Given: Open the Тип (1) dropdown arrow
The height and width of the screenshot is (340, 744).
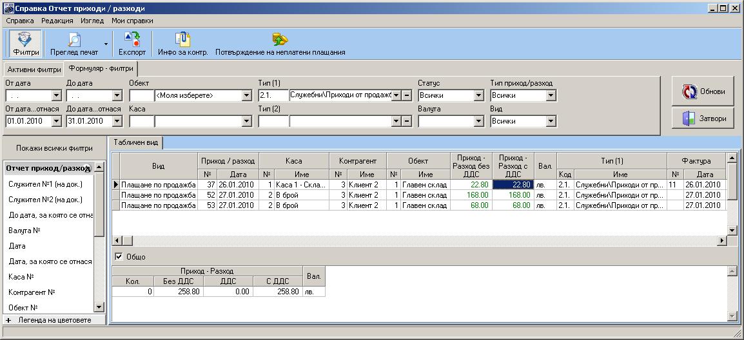Looking at the screenshot, I should [396, 96].
